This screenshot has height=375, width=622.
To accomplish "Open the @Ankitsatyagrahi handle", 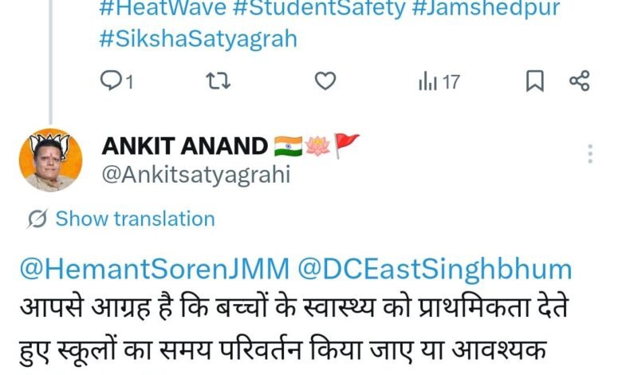I will tap(196, 175).
